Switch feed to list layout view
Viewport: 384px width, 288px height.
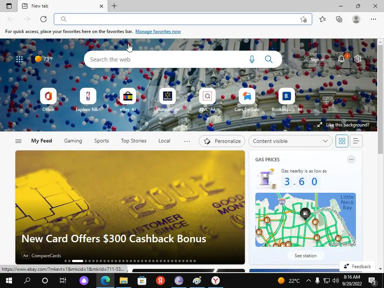(x=356, y=141)
